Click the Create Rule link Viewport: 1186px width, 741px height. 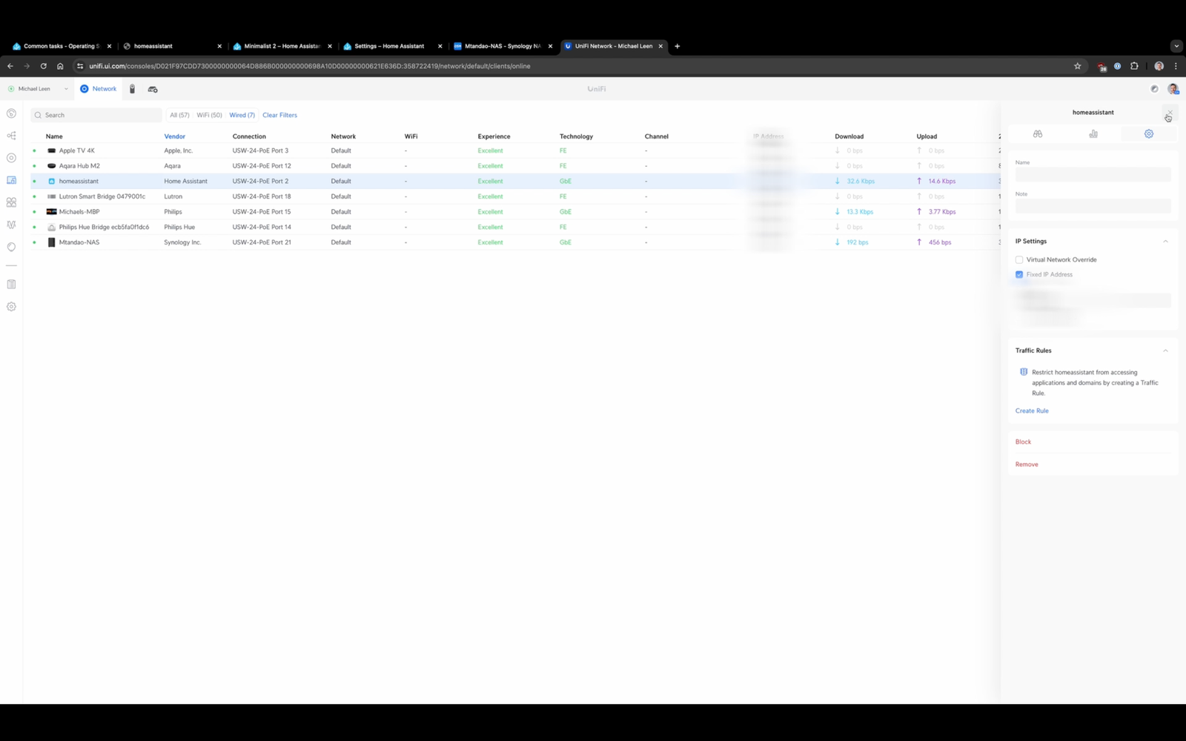(x=1032, y=411)
